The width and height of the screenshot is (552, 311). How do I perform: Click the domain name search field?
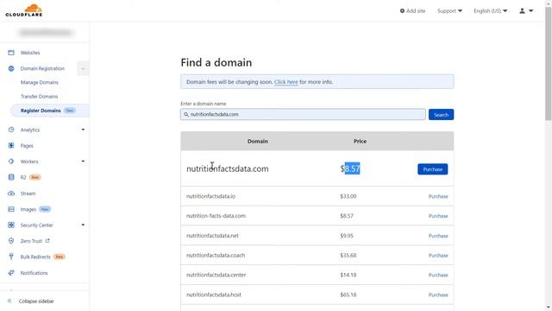click(x=303, y=114)
